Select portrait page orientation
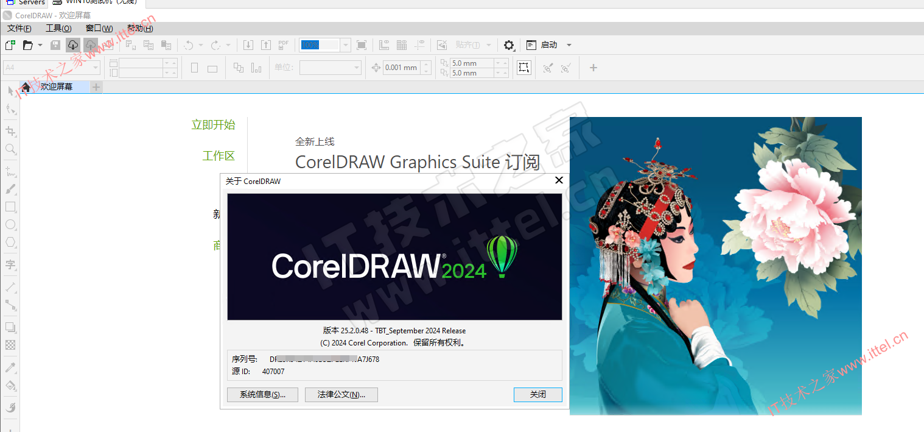 pos(194,68)
